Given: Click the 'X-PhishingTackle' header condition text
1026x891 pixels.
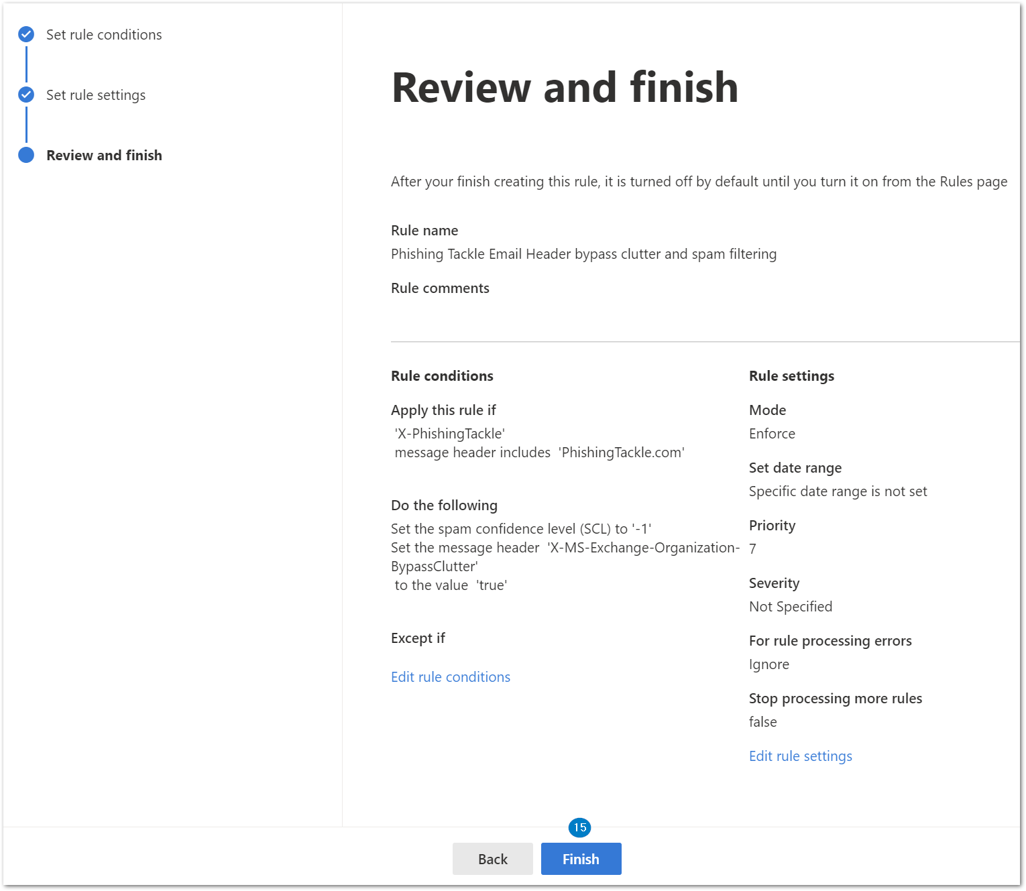Looking at the screenshot, I should tap(450, 434).
